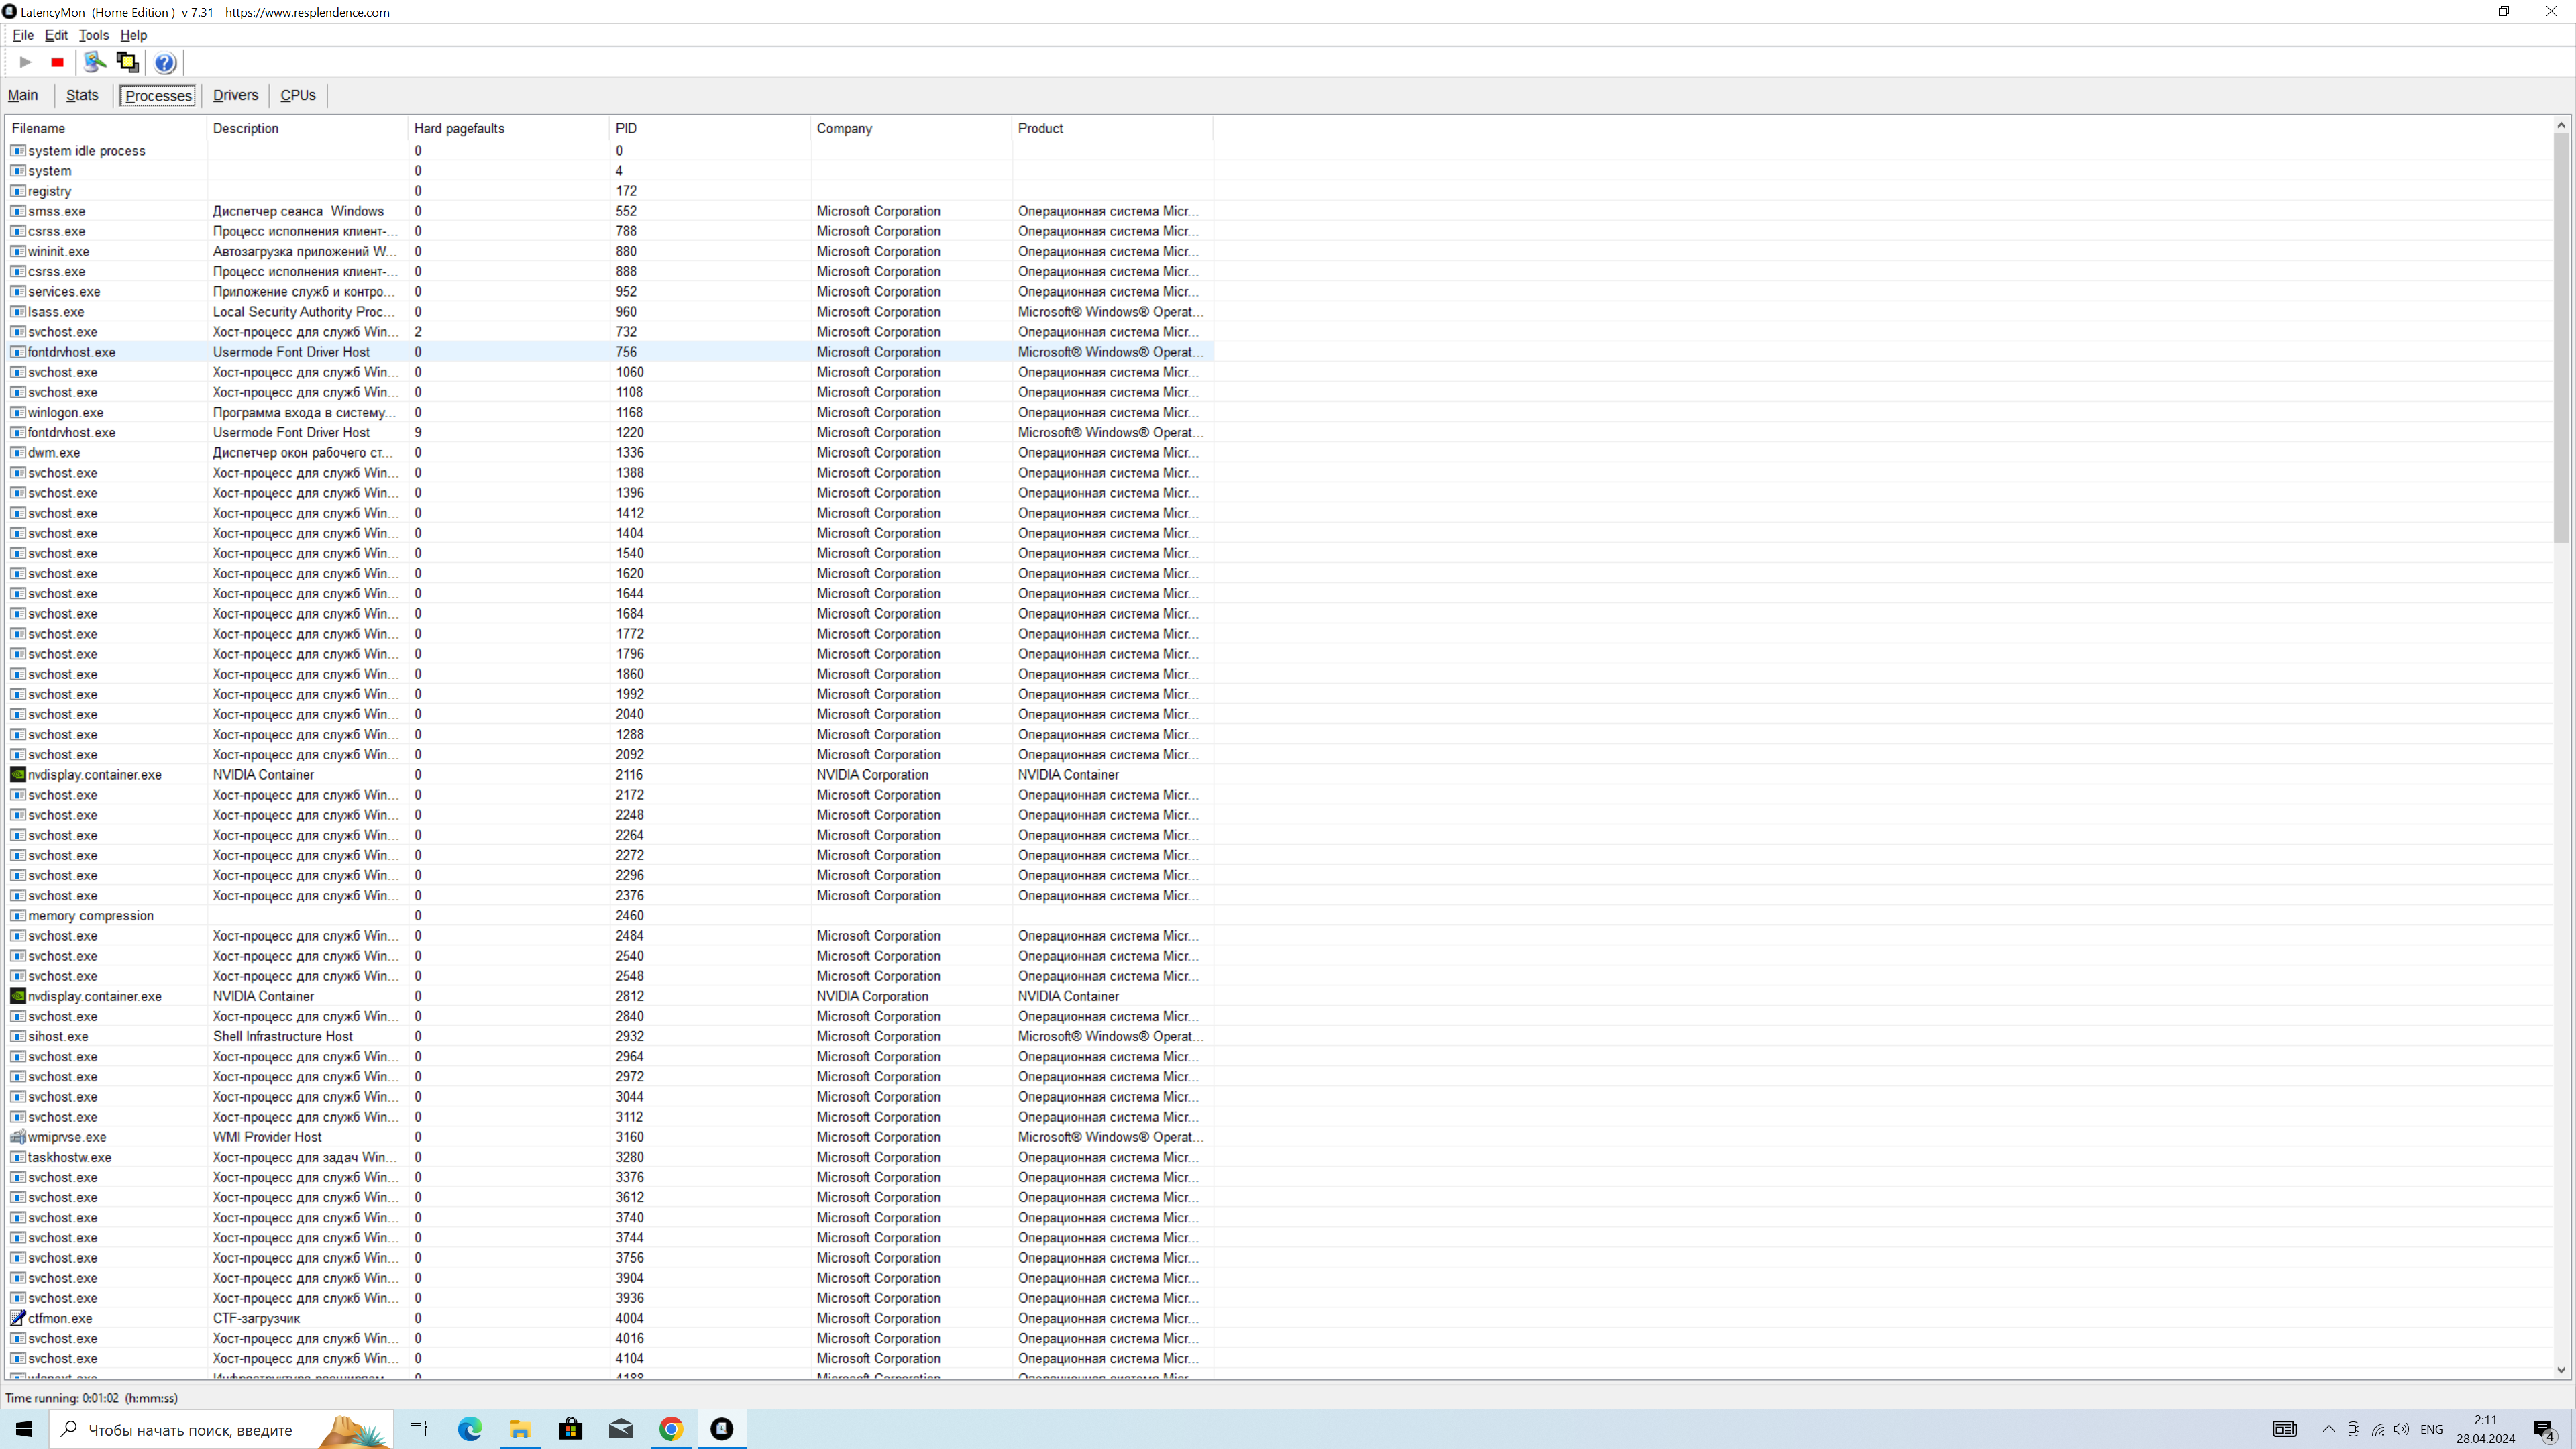2576x1449 pixels.
Task: Open the Tools menu
Action: [x=94, y=35]
